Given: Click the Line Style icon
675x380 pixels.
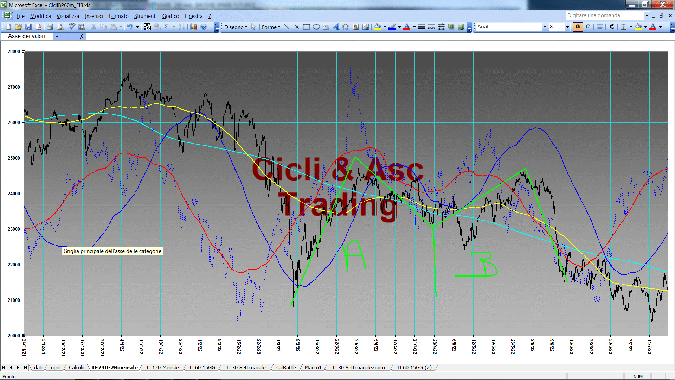Looking at the screenshot, I should (x=422, y=27).
